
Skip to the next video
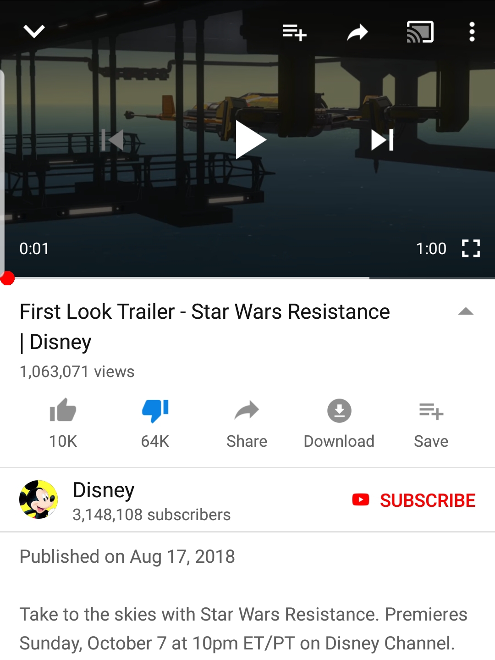point(382,140)
